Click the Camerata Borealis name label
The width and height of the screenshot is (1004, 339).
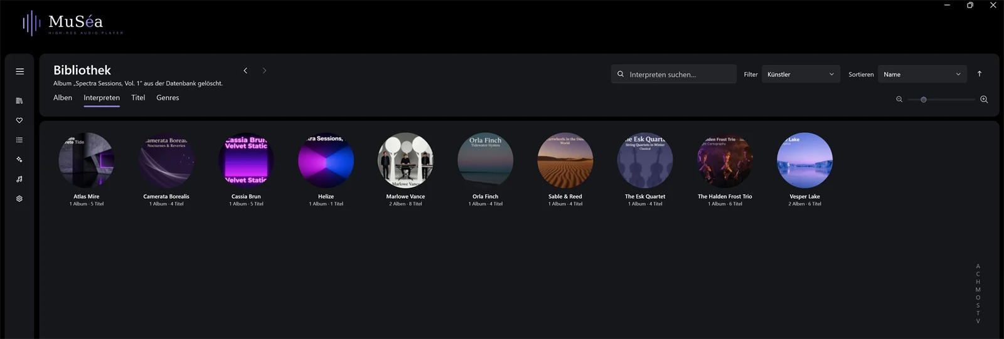tap(166, 196)
